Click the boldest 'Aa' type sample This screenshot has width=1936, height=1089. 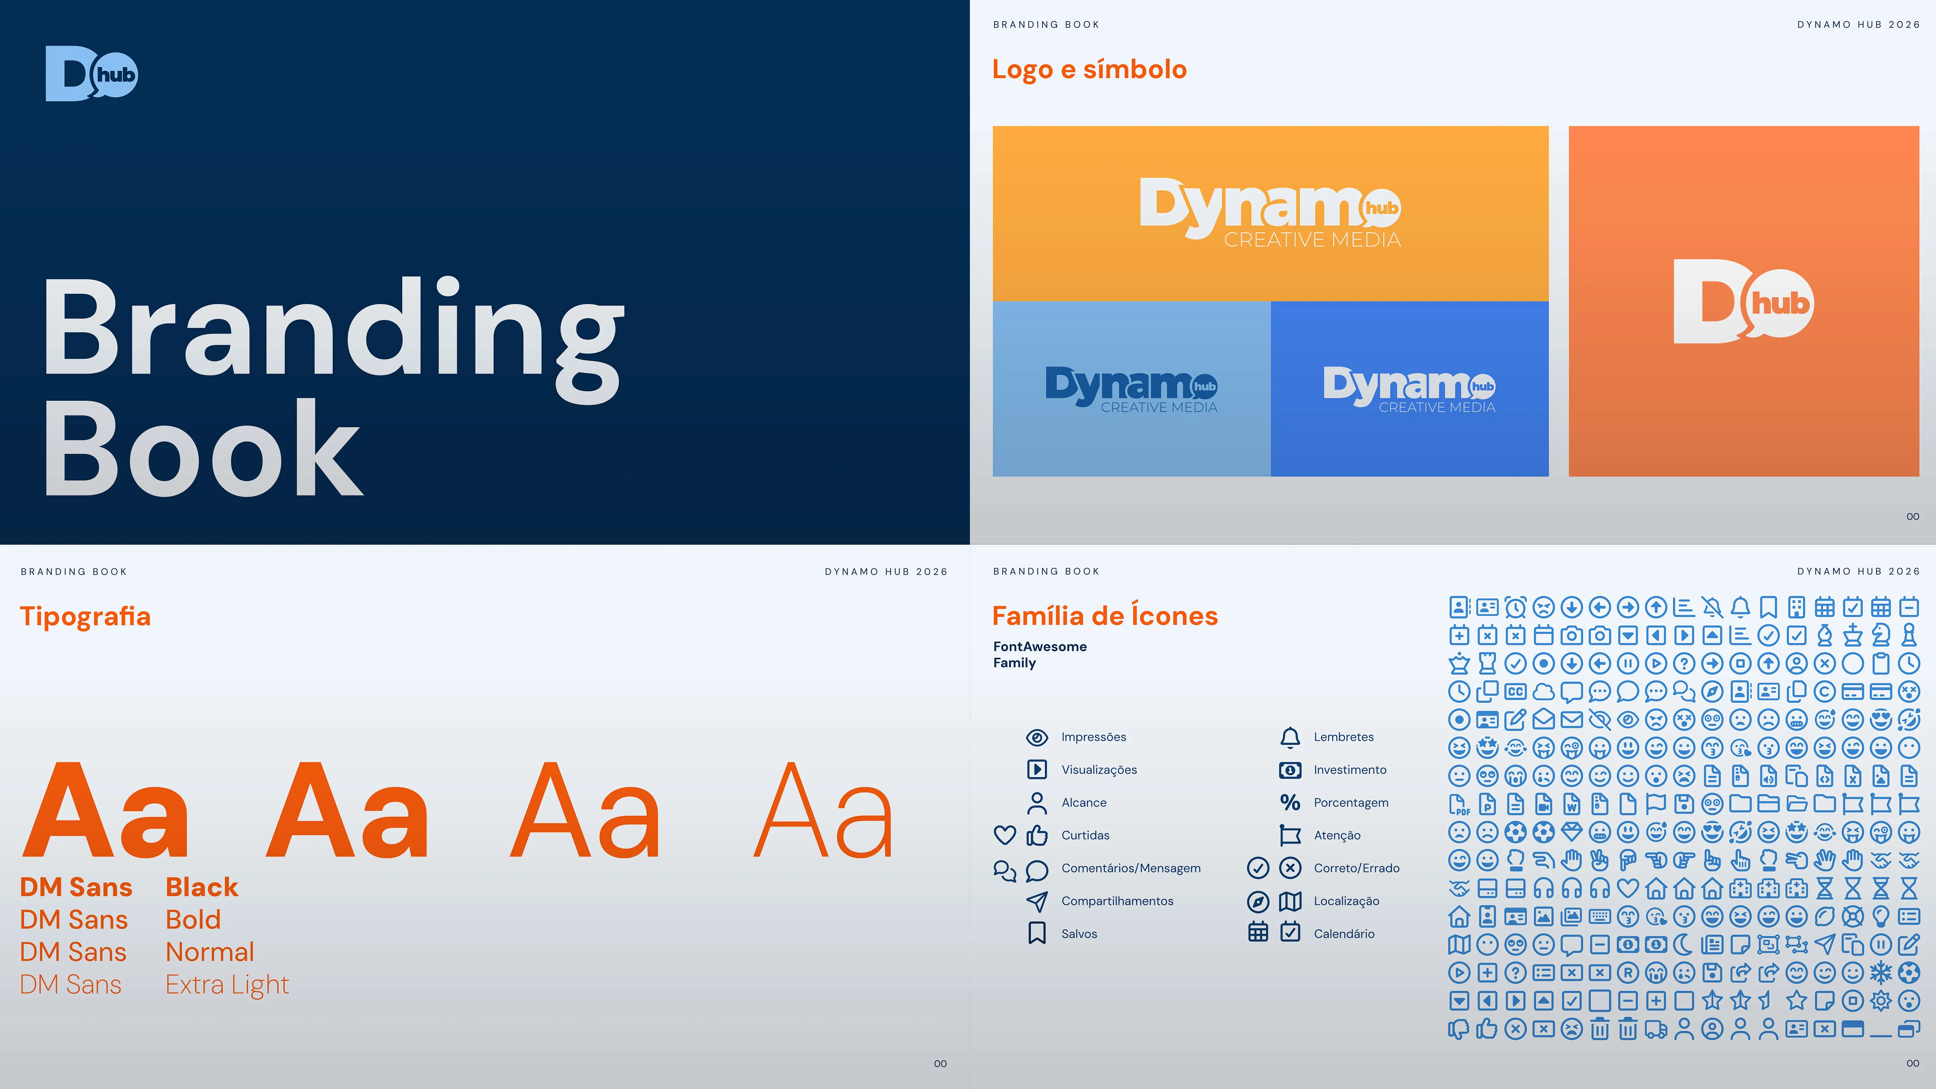(105, 810)
